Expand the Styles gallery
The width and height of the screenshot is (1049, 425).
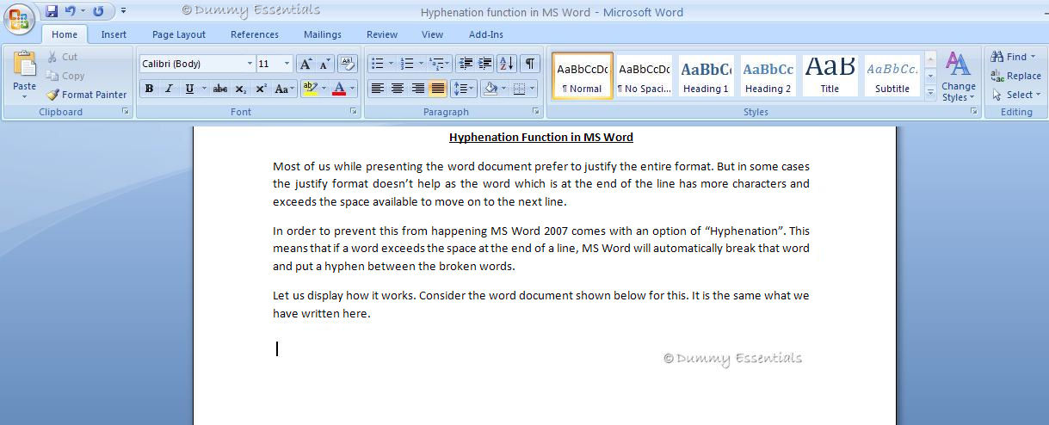click(x=930, y=95)
